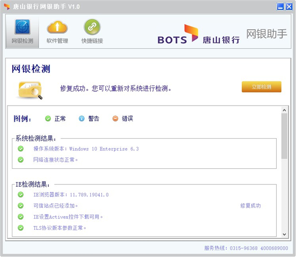The width and height of the screenshot is (296, 257).
Task: Click the 系统检测结果 group label
Action: coord(36,138)
